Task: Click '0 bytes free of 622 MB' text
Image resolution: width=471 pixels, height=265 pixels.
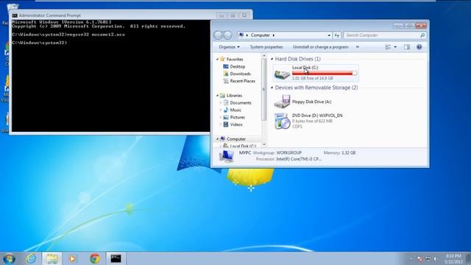Action: (x=312, y=121)
